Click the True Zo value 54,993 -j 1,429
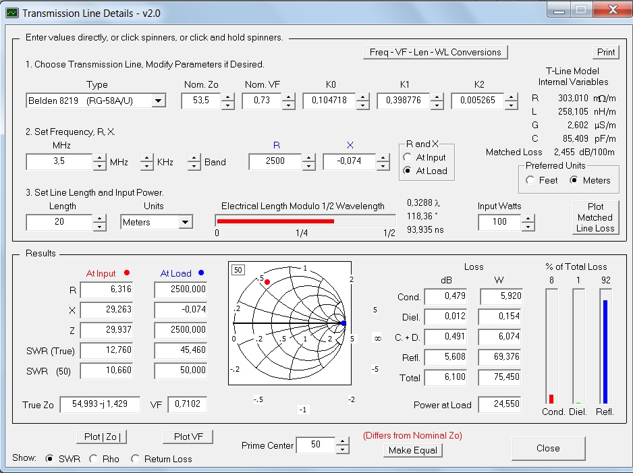This screenshot has height=473, width=633. (100, 404)
